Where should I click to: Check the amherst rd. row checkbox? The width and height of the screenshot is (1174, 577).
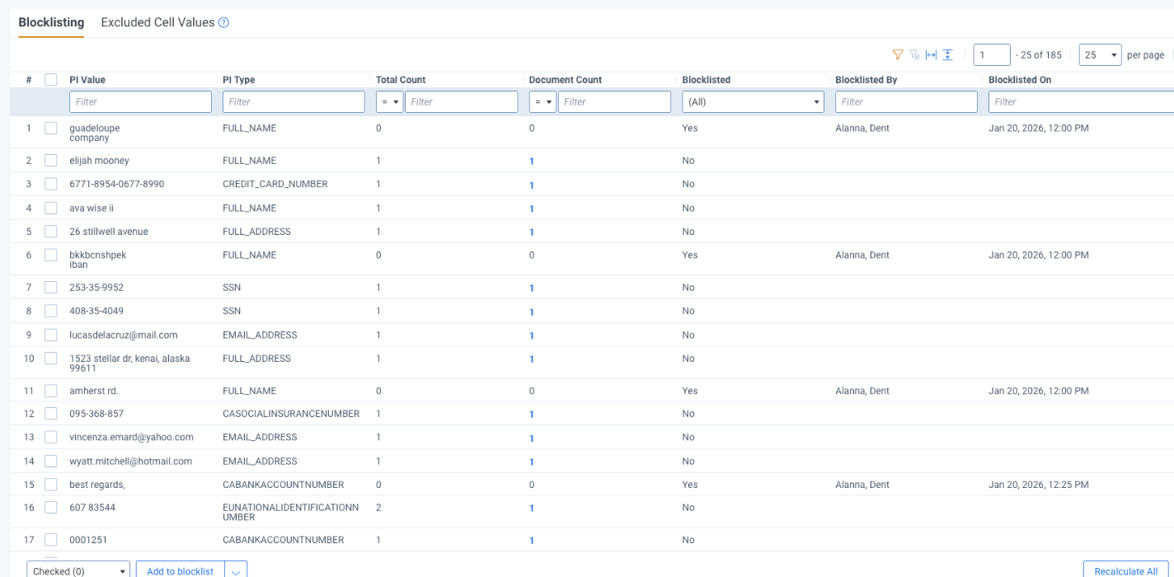click(x=51, y=391)
